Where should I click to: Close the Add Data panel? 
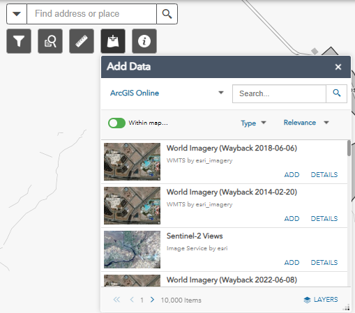[x=338, y=67]
